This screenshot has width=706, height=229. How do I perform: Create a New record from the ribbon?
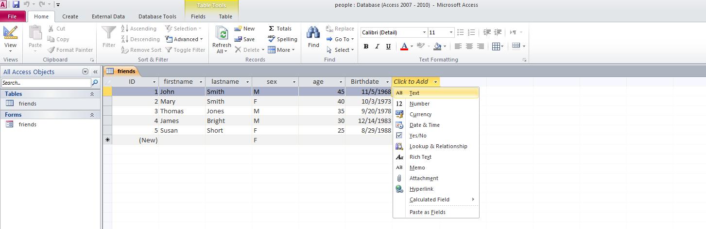(x=244, y=29)
